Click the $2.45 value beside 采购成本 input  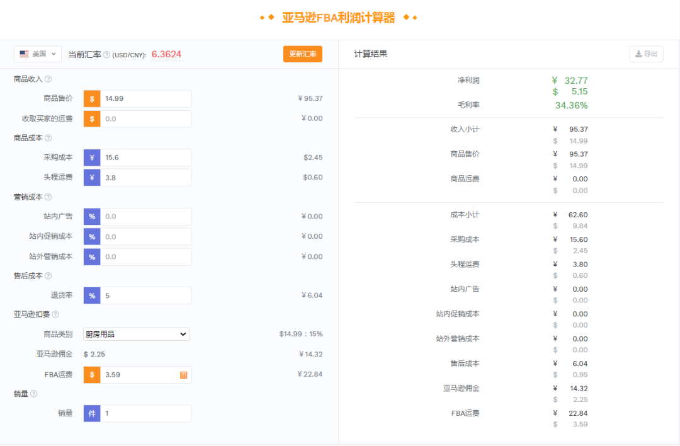tap(313, 157)
